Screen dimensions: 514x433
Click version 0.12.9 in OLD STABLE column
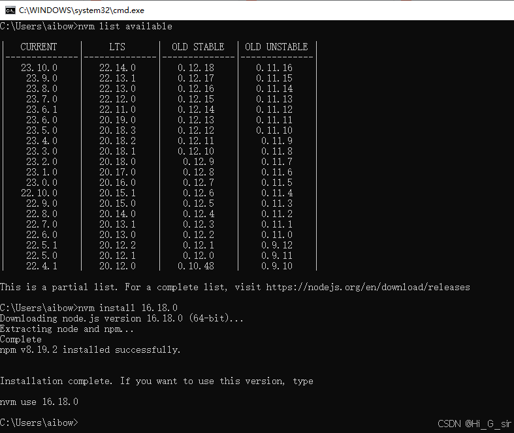tap(199, 162)
